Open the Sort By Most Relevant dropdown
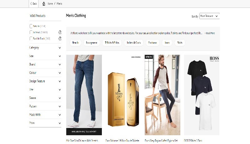 click(209, 16)
